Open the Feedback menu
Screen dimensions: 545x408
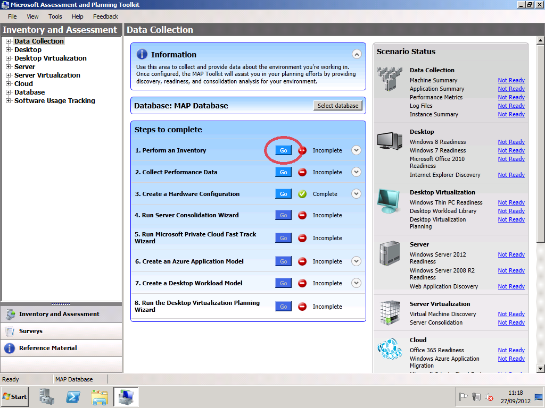[106, 16]
